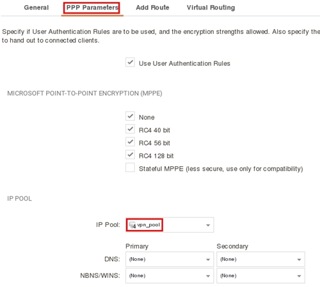The image size is (320, 287).
Task: Select the PPP Parameters tab
Action: [x=92, y=8]
